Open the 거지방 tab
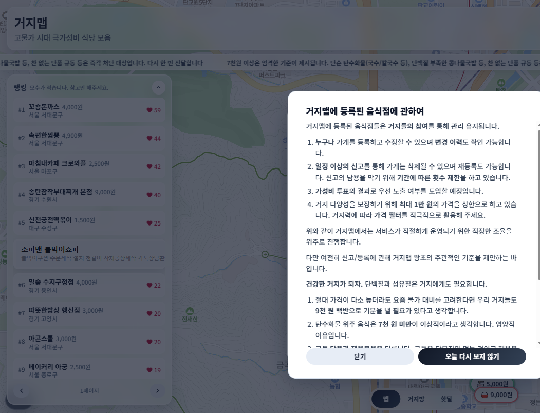The height and width of the screenshot is (413, 540). (x=416, y=399)
